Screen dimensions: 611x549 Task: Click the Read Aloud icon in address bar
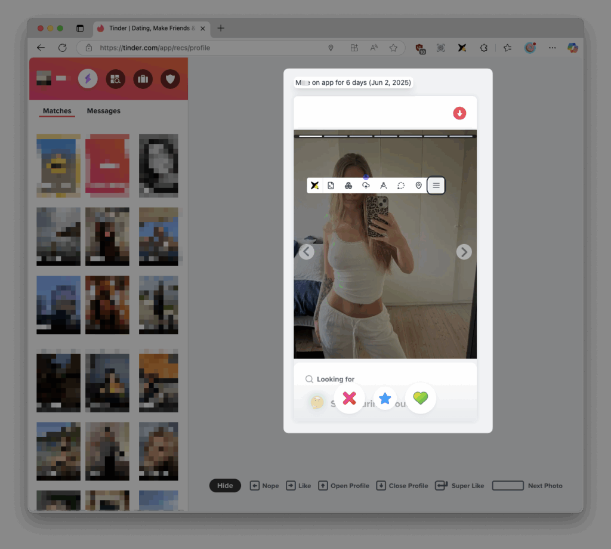click(374, 48)
